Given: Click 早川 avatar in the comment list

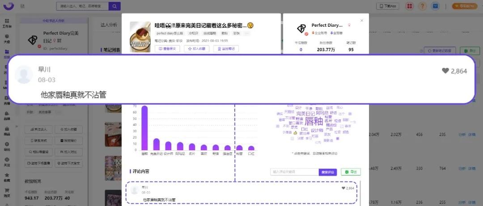Looking at the screenshot, I should coord(135,190).
